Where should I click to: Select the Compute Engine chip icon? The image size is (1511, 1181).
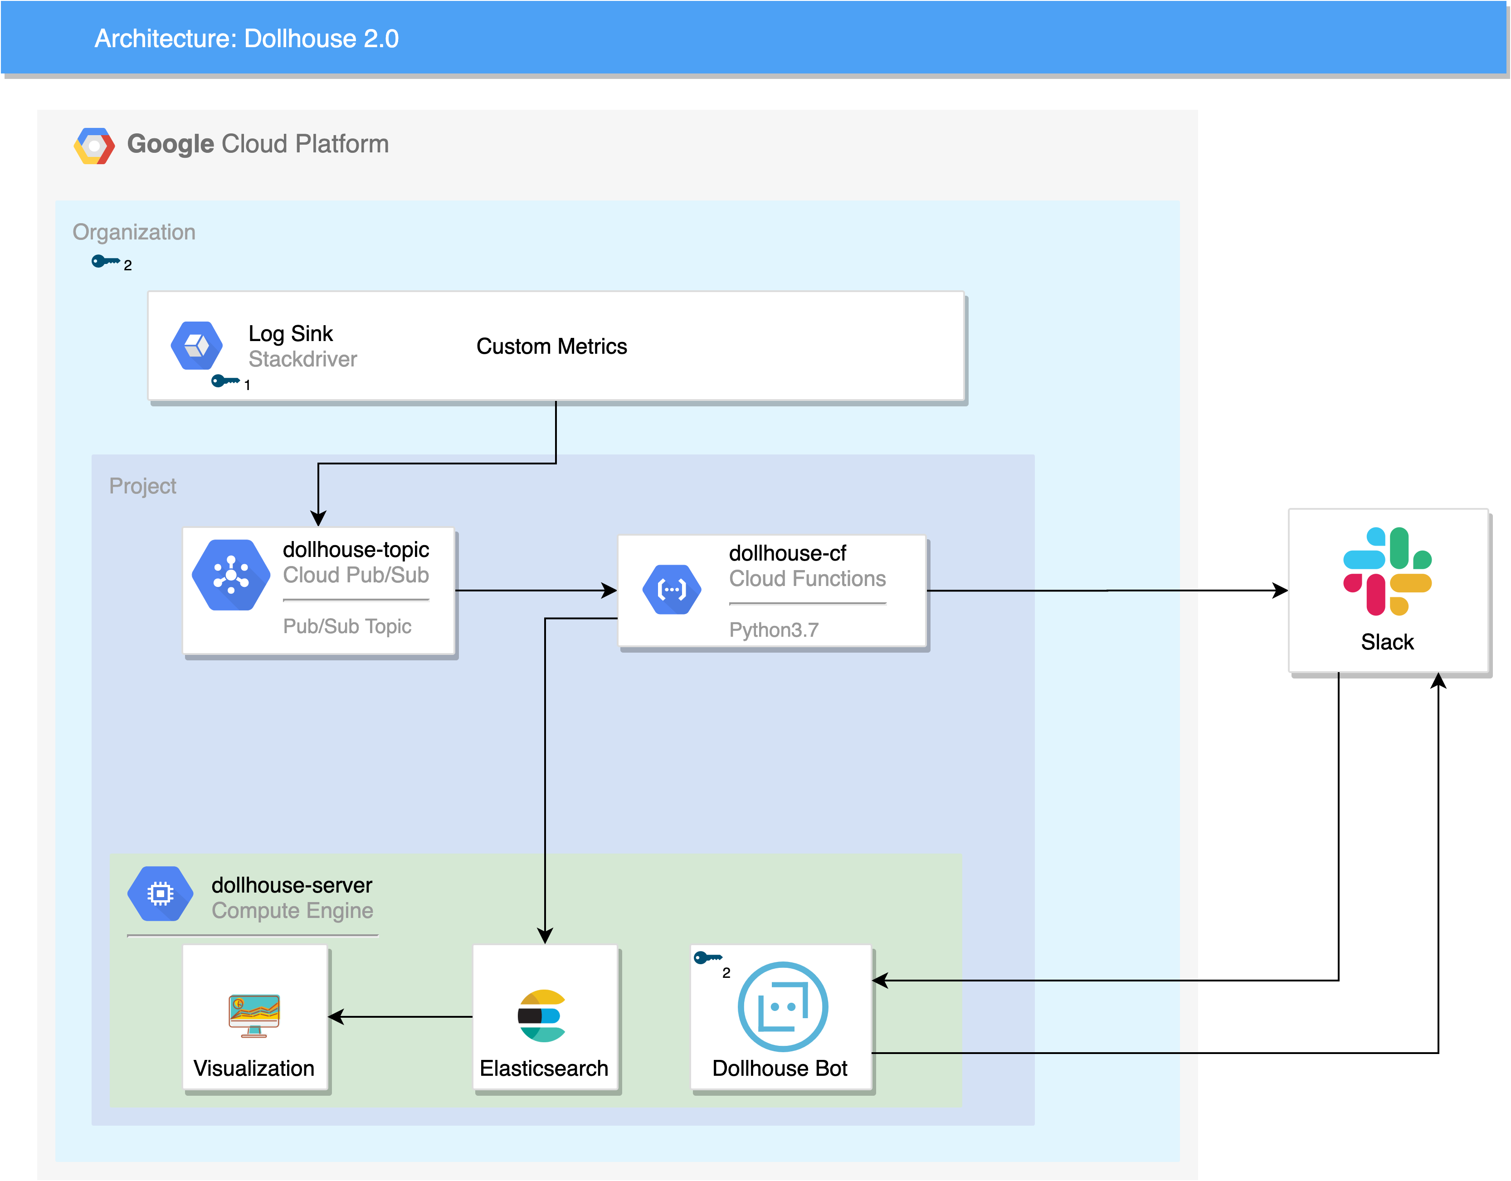click(x=160, y=893)
